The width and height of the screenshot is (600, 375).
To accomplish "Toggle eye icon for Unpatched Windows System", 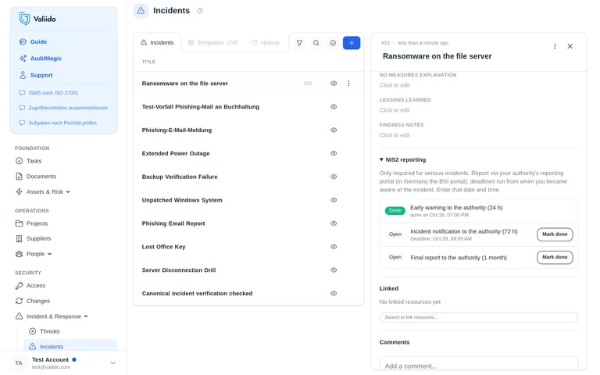I will (x=334, y=200).
